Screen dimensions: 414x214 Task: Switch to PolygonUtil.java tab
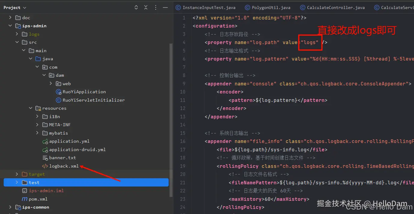pos(268,7)
